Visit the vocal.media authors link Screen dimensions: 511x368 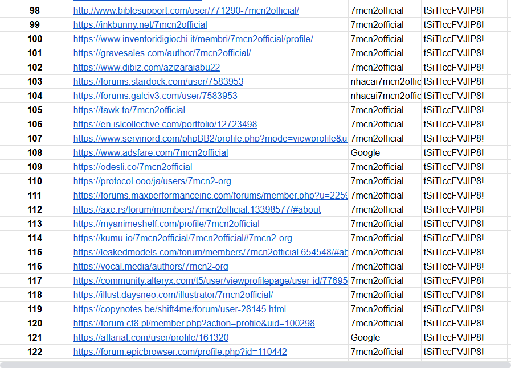pos(150,266)
